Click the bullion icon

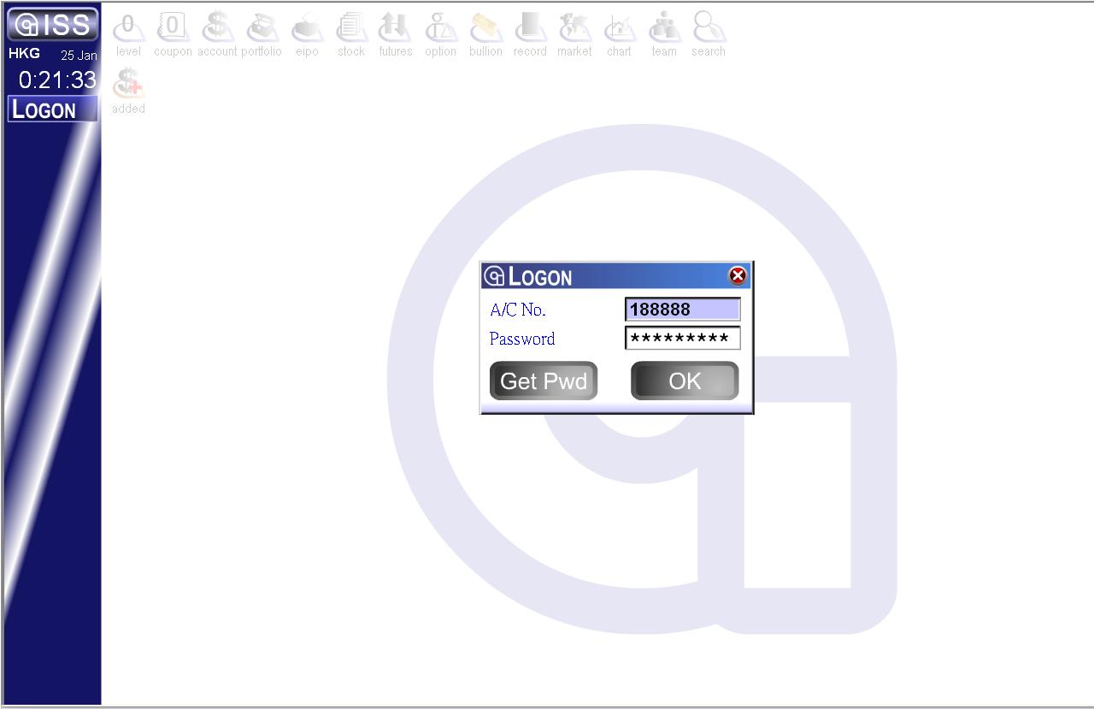click(485, 30)
